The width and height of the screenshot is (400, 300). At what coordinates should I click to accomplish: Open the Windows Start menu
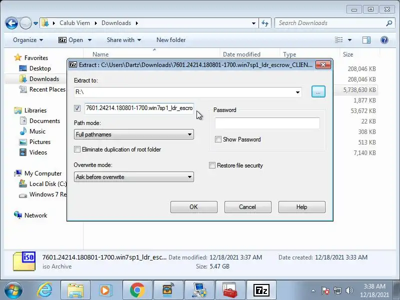click(13, 290)
